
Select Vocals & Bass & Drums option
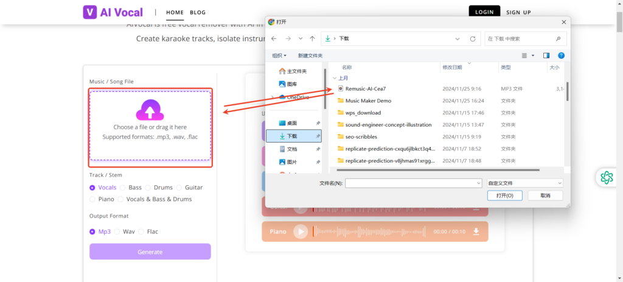(121, 199)
